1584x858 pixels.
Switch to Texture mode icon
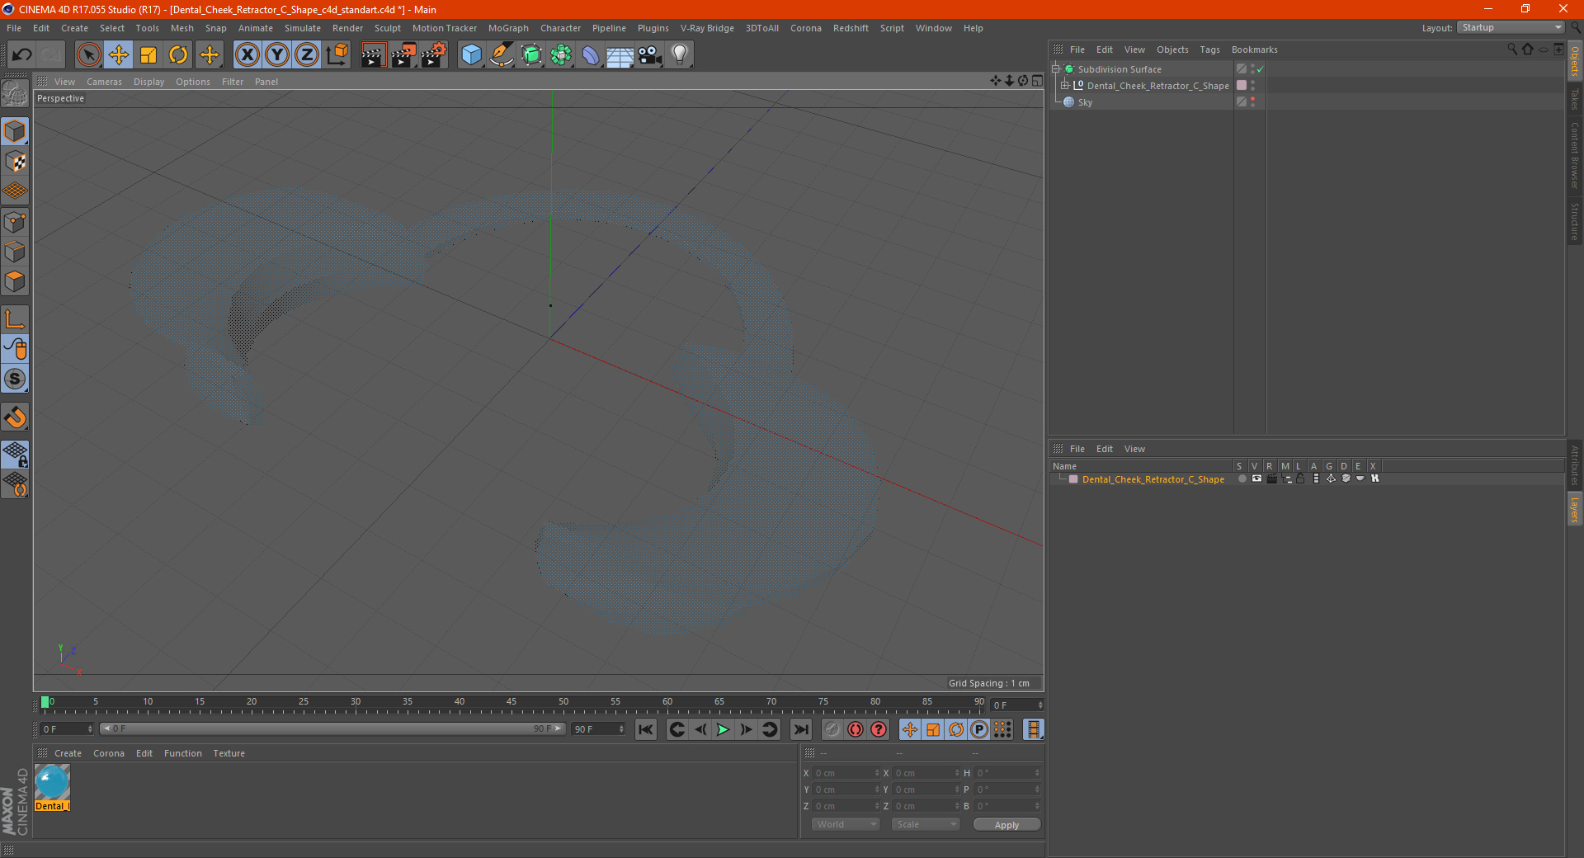[x=15, y=162]
